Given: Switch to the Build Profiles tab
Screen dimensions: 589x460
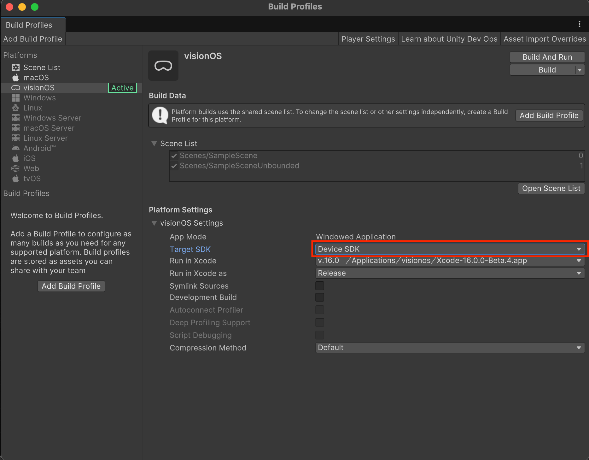Looking at the screenshot, I should 33,25.
